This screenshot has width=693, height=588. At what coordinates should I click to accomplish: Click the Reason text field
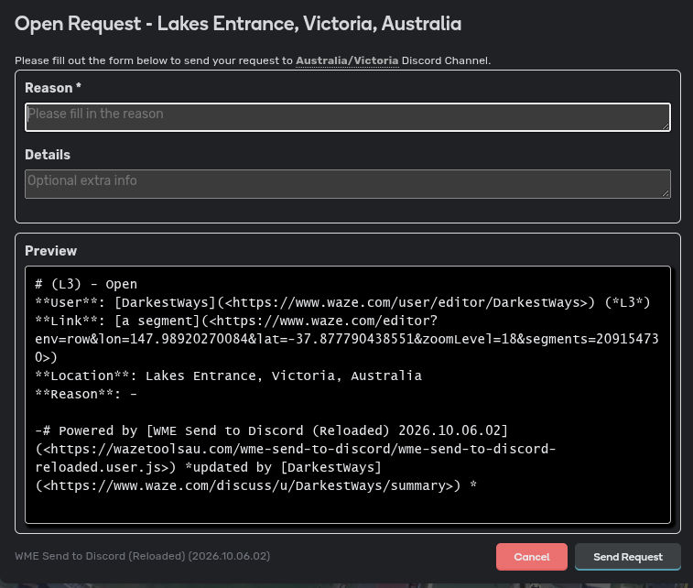coord(347,117)
